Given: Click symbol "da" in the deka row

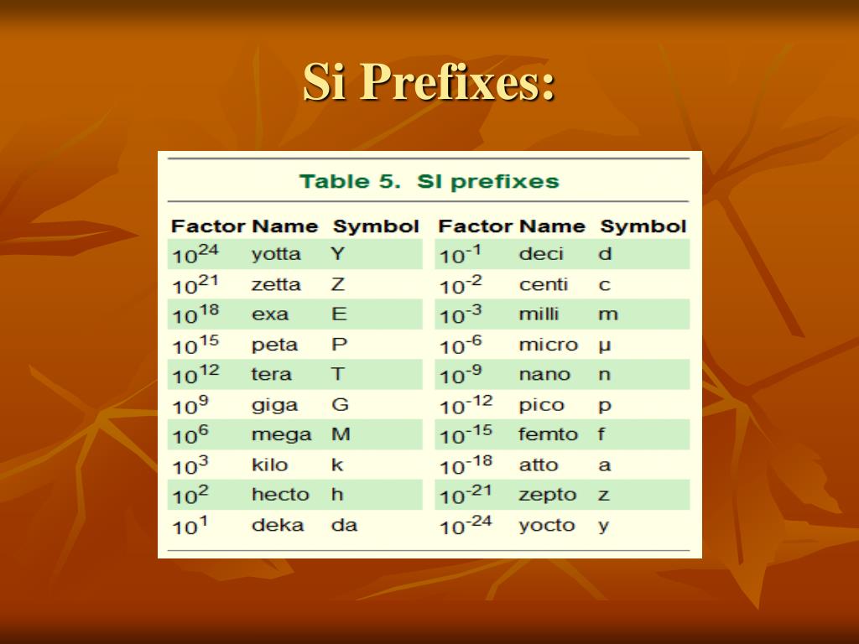Looking at the screenshot, I should (344, 525).
